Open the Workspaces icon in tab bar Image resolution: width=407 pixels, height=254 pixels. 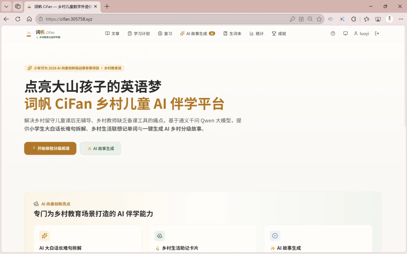(x=18, y=6)
